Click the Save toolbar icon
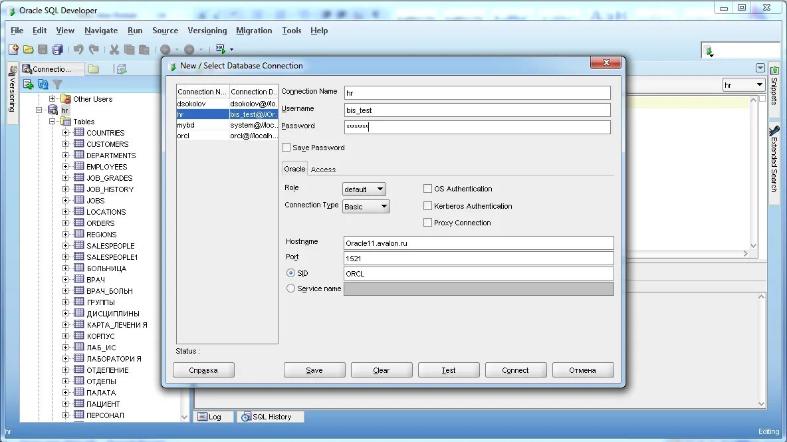The image size is (787, 442). (43, 49)
